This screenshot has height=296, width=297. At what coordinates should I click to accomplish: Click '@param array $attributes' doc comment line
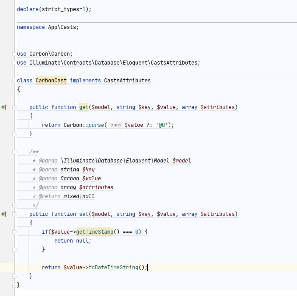(73, 187)
